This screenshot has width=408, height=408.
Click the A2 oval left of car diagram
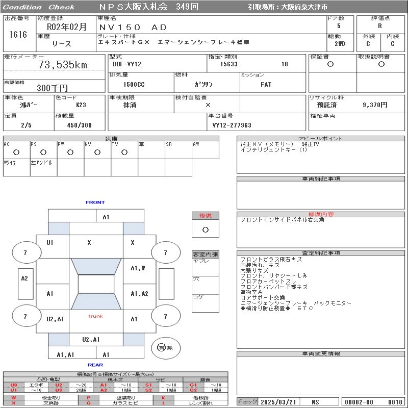tap(24, 278)
